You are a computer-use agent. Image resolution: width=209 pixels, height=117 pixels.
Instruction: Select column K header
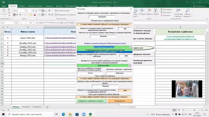(x=180, y=27)
